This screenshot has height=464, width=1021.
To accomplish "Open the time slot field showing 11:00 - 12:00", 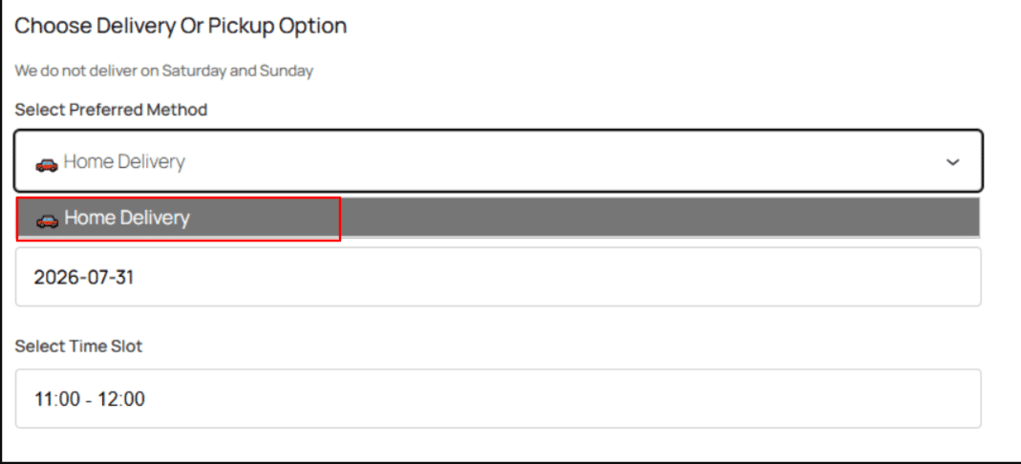I will coord(499,398).
